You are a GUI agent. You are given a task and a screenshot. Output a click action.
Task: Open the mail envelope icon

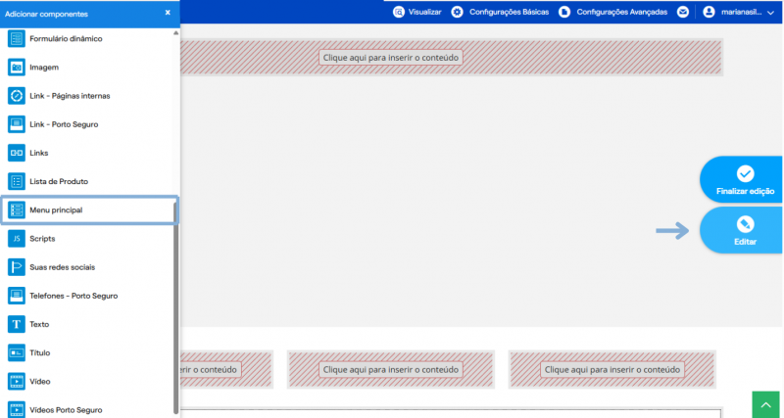click(683, 12)
